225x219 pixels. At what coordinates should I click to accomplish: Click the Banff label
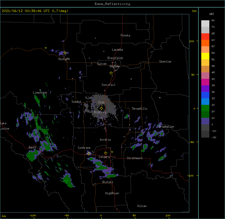pyautogui.click(x=32, y=147)
